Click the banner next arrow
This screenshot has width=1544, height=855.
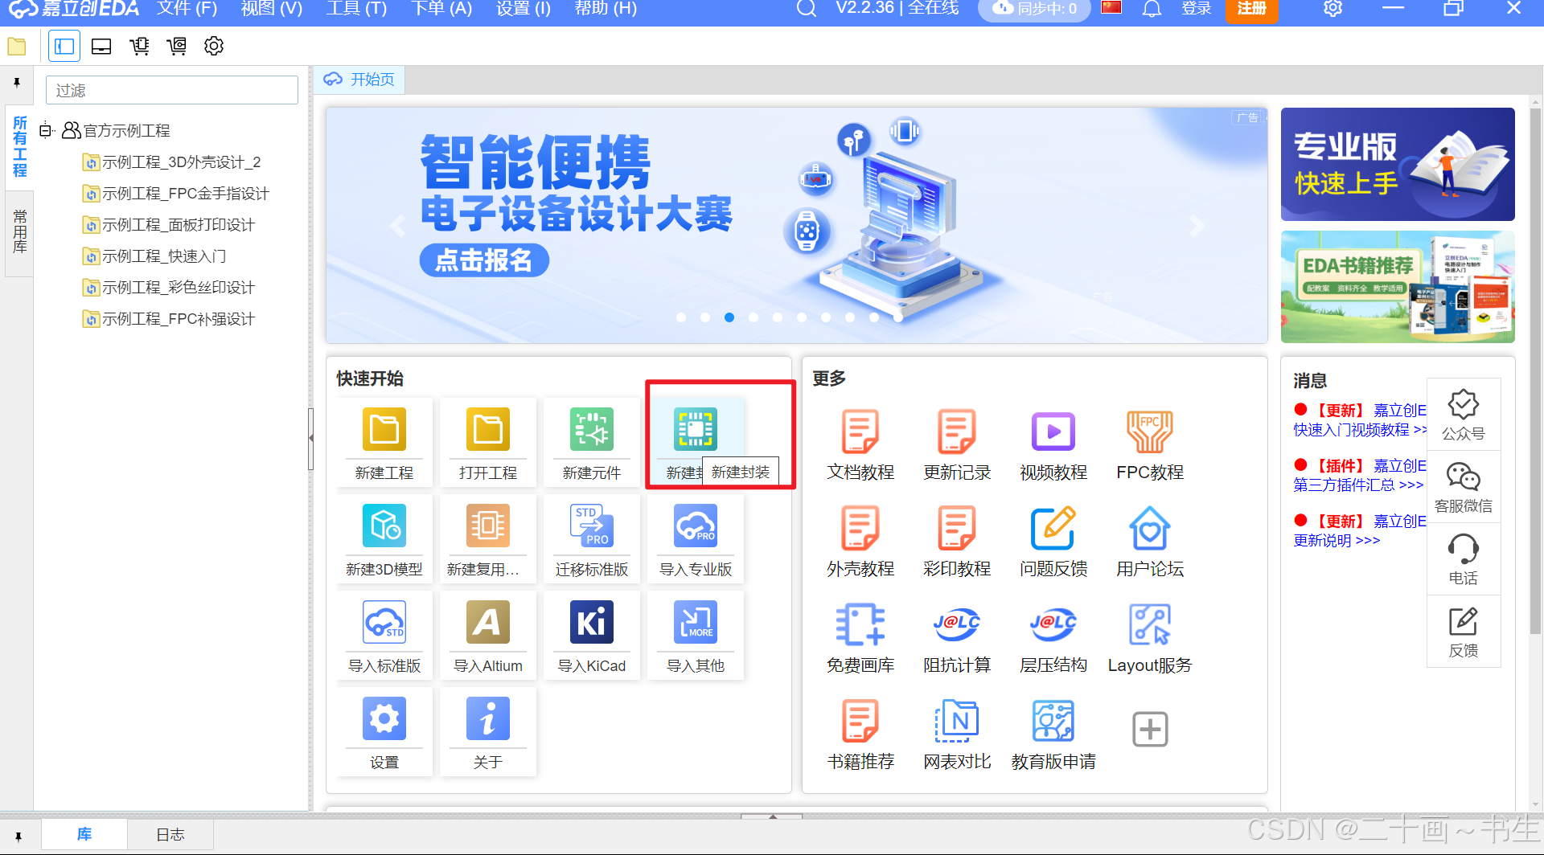(x=1197, y=226)
